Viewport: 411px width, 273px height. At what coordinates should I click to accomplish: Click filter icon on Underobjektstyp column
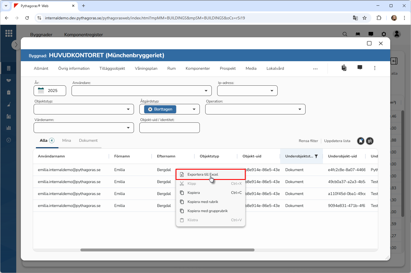[316, 156]
